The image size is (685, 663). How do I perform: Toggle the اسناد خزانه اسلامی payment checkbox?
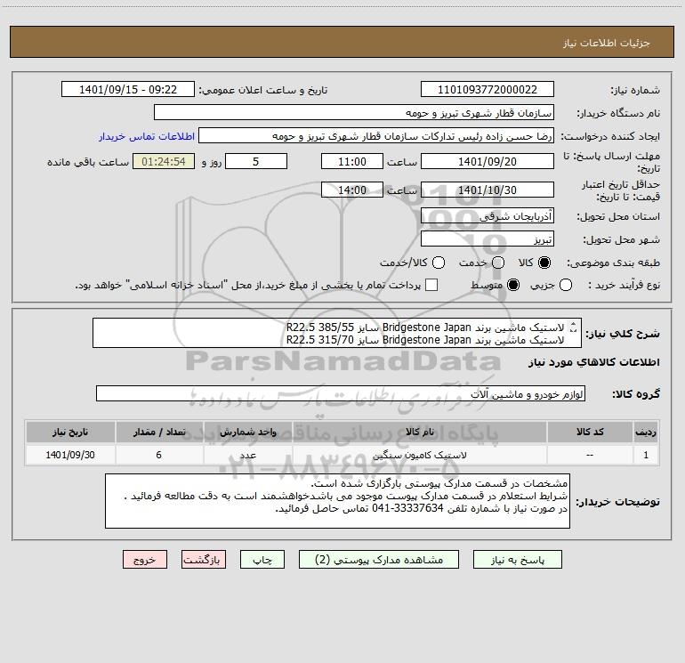tap(431, 285)
